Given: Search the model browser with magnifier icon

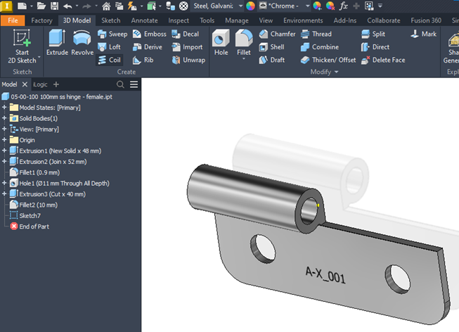Looking at the screenshot, I should [120, 84].
